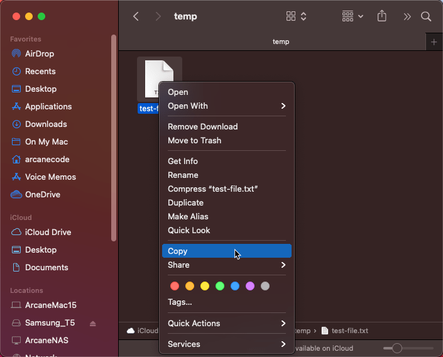Open the OneDrive sidebar location

pos(42,194)
